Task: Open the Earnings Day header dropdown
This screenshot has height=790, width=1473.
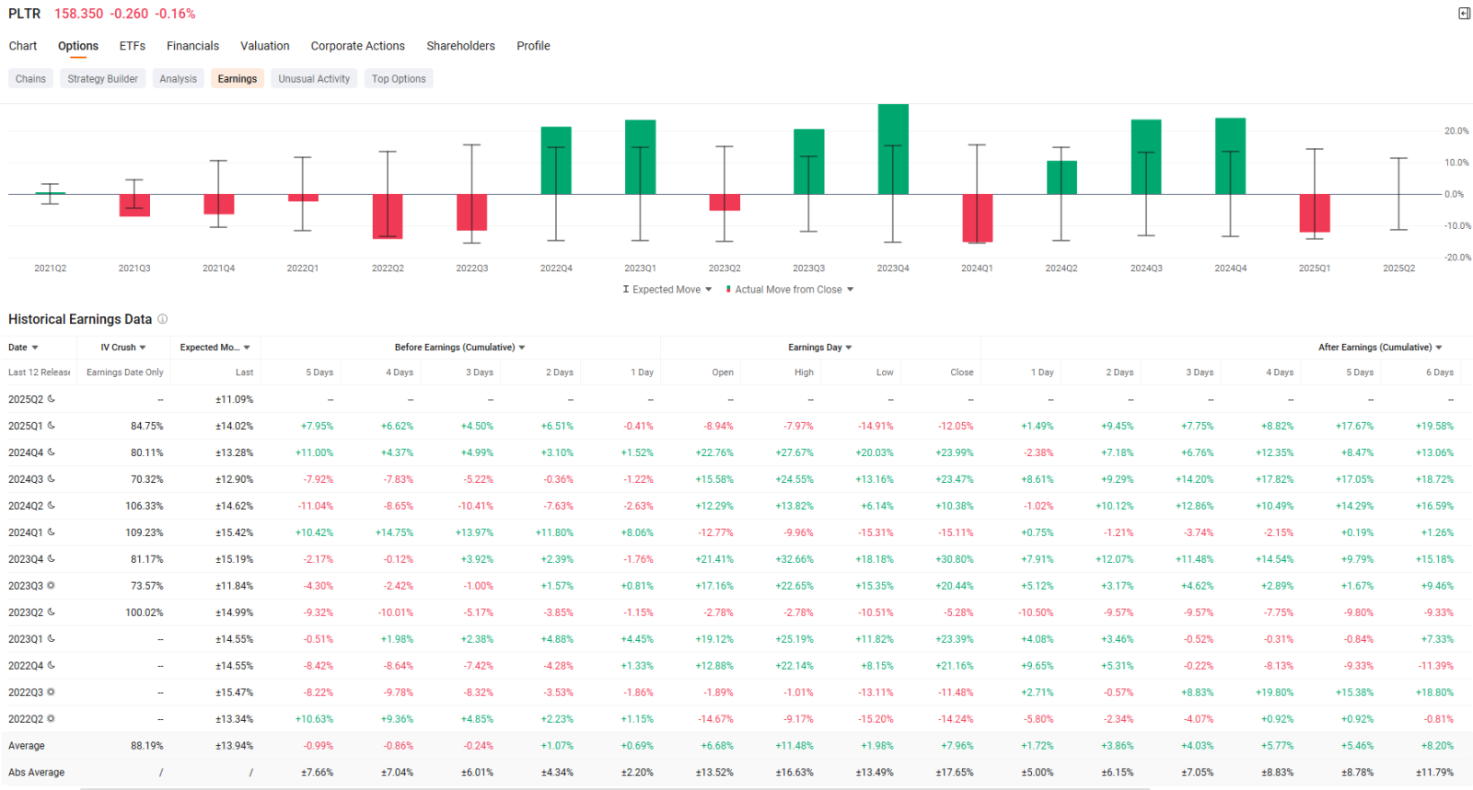Action: coord(849,348)
